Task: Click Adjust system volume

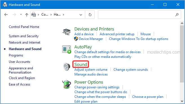Action: [91, 70]
